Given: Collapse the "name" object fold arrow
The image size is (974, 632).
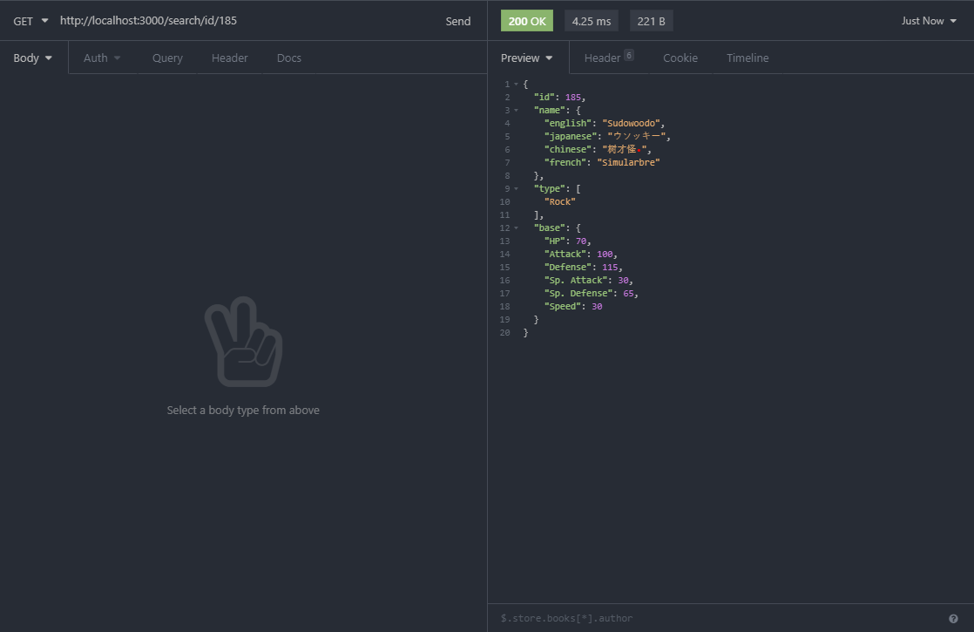Looking at the screenshot, I should pos(516,110).
